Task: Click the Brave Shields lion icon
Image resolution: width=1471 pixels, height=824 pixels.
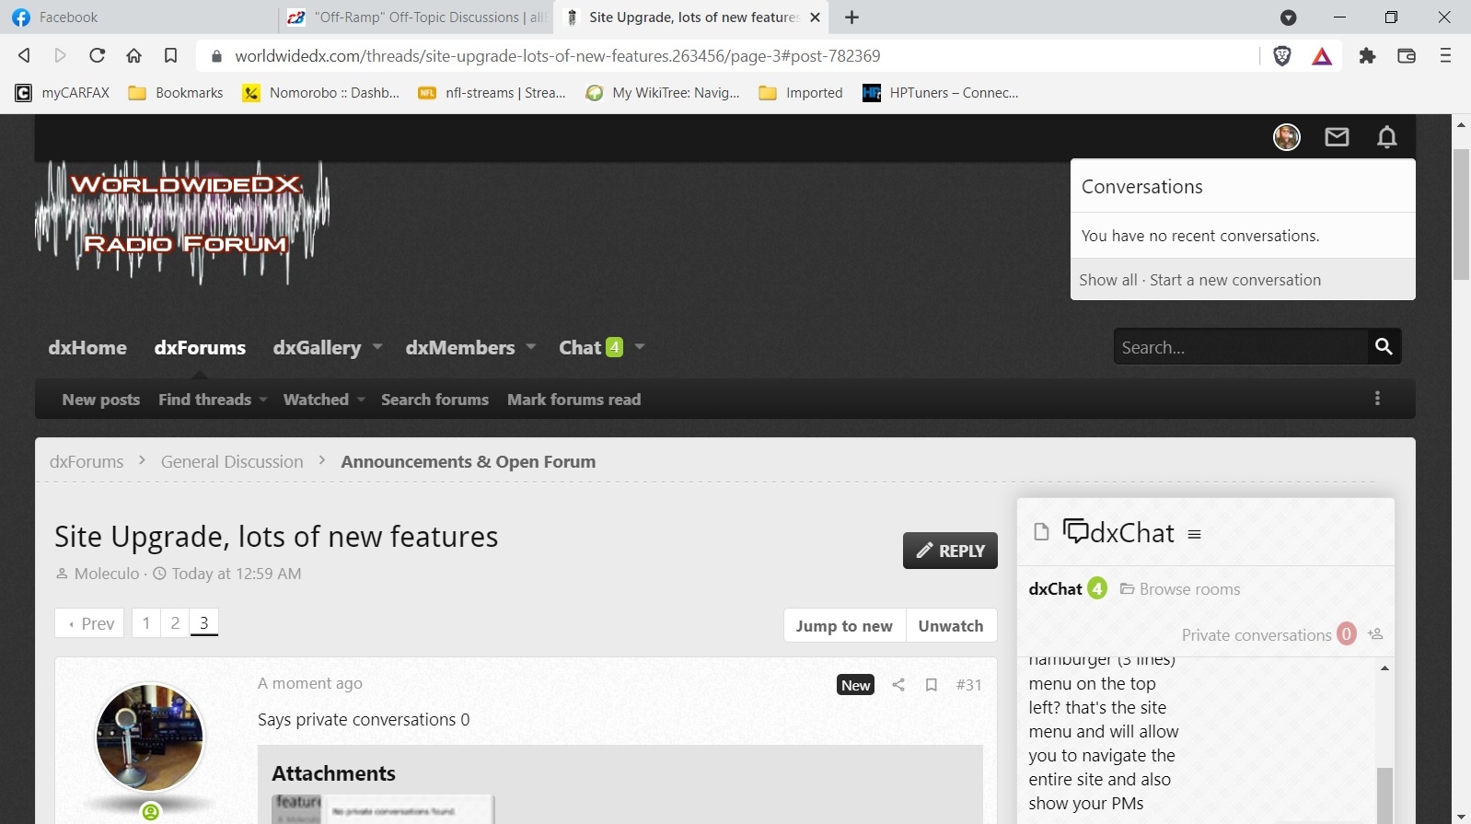Action: tap(1281, 56)
